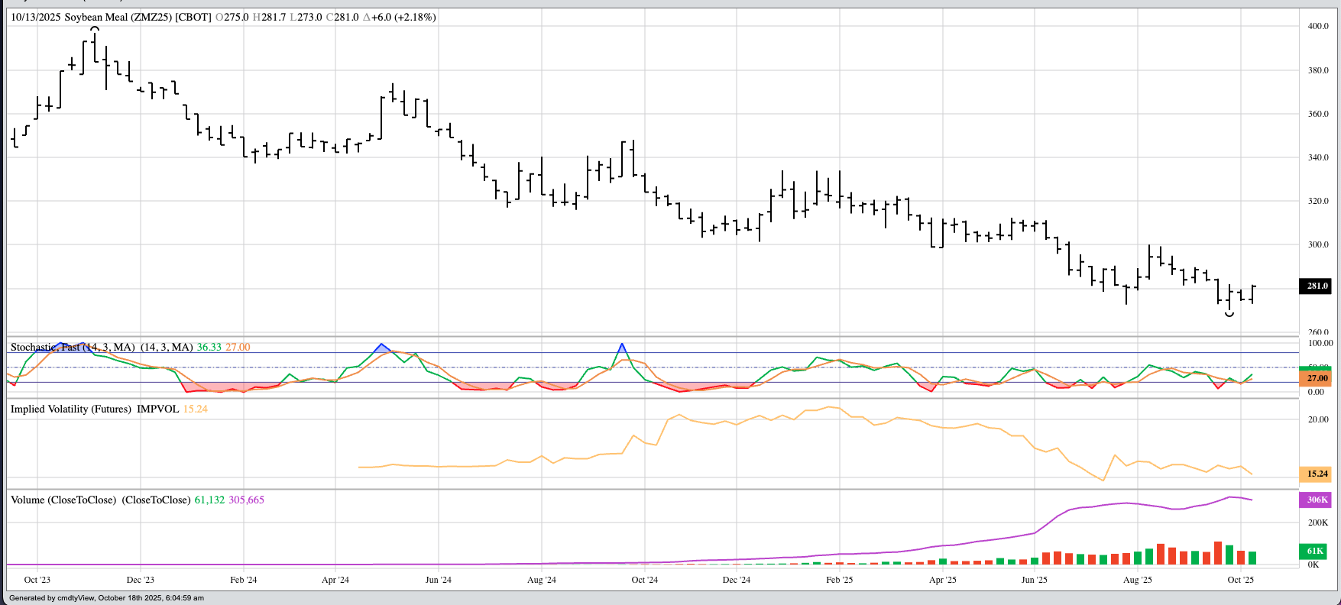This screenshot has height=605, width=1341.
Task: Click the 300.0 price axis label
Action: click(x=1318, y=244)
